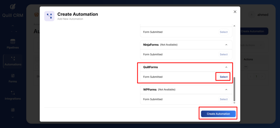280x128 pixels.
Task: Click the Create Automation flow icon
Action: 49,16
